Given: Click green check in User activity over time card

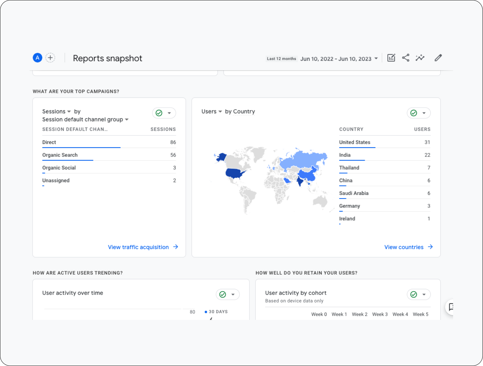Looking at the screenshot, I should 223,294.
